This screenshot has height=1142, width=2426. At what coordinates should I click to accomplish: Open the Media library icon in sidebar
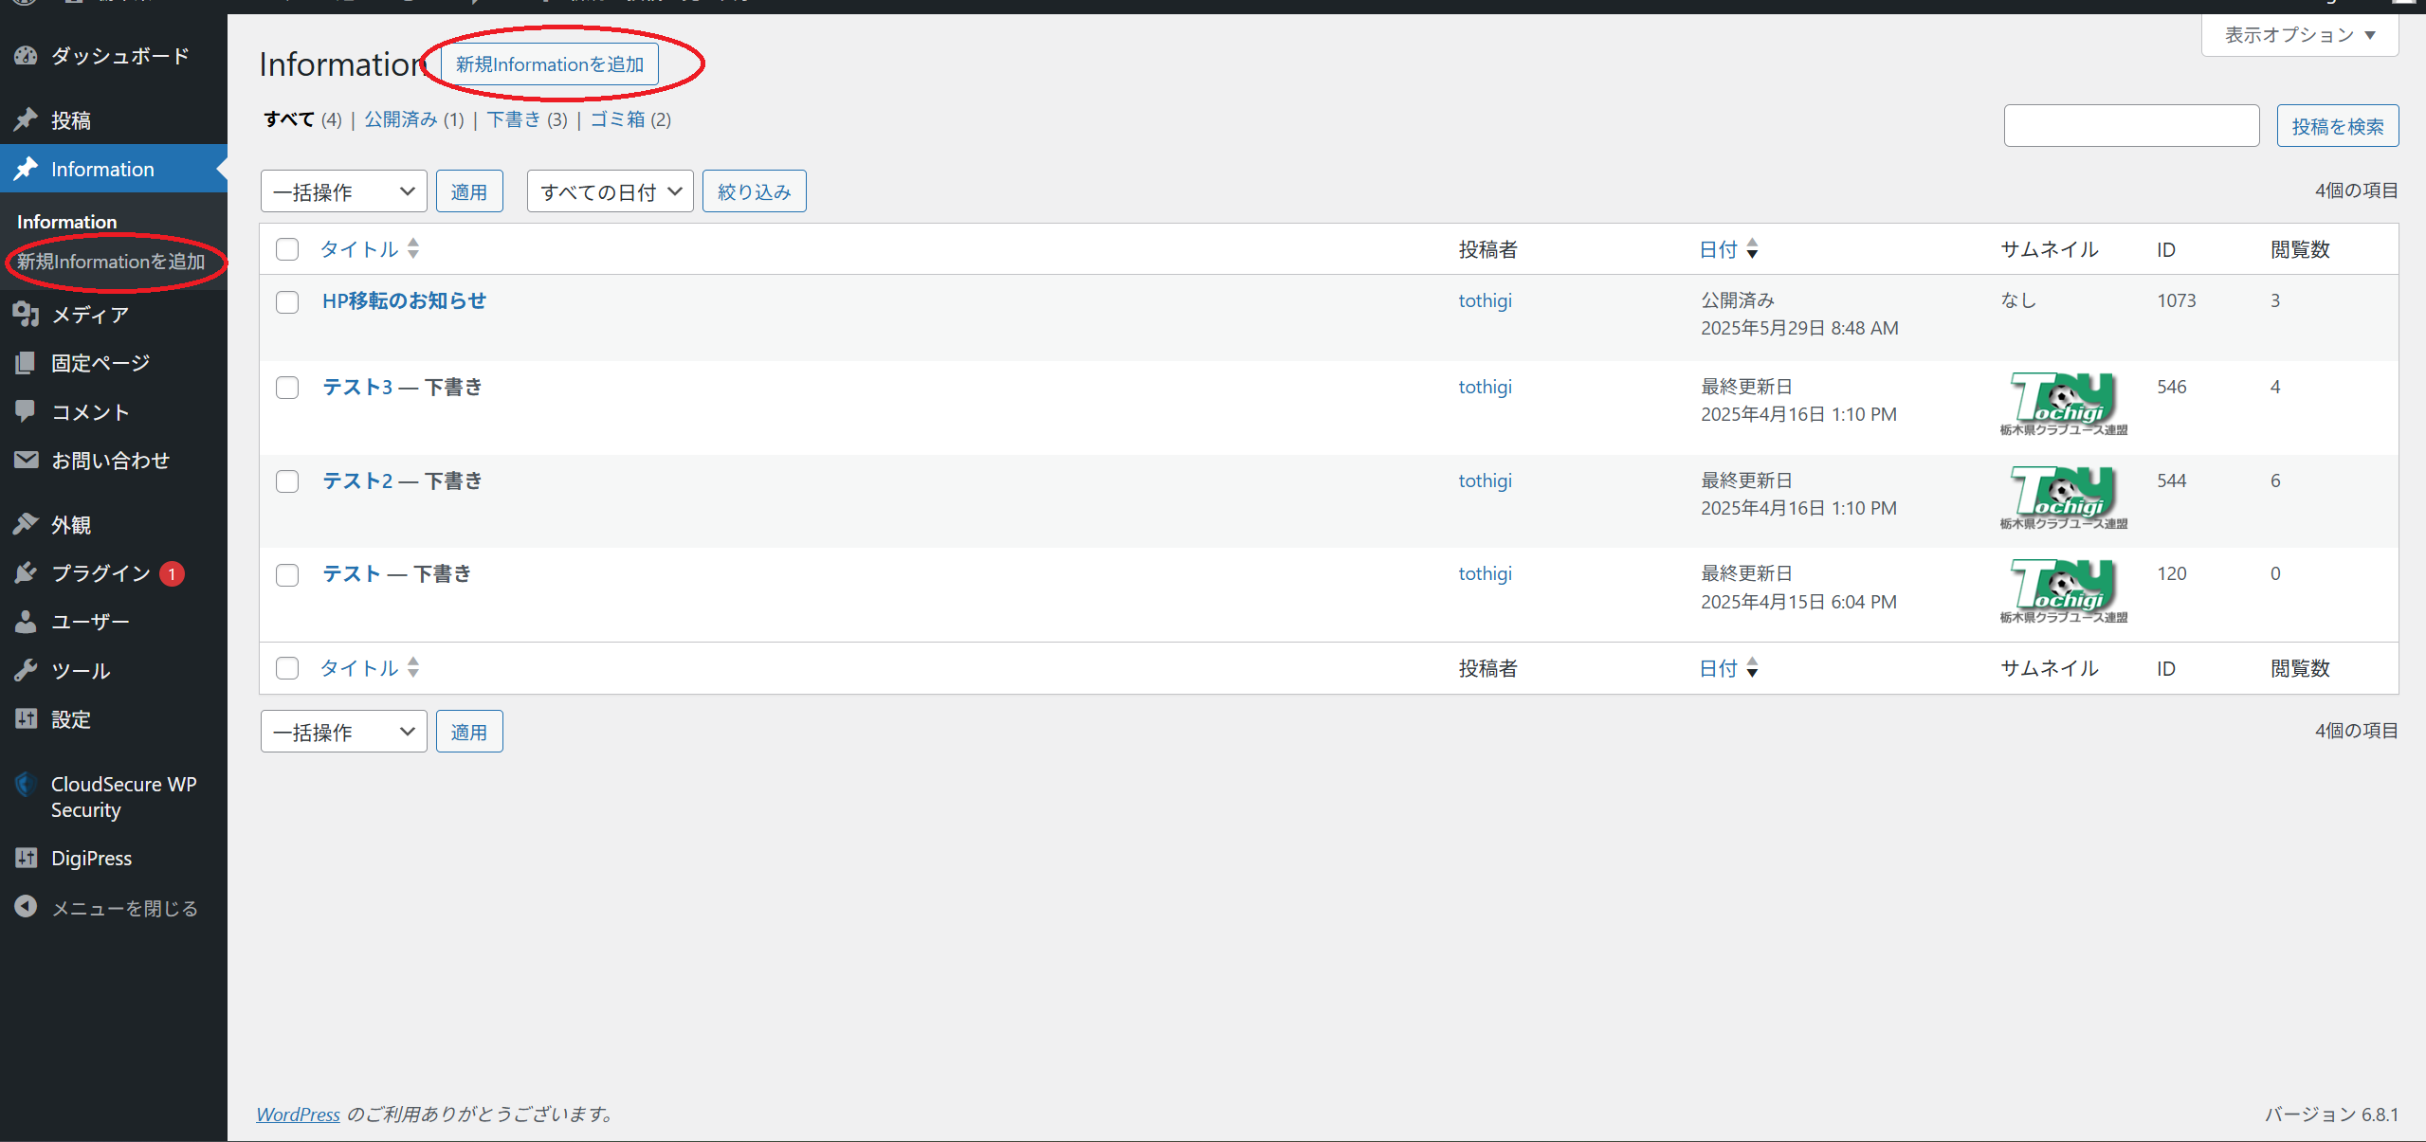click(26, 315)
